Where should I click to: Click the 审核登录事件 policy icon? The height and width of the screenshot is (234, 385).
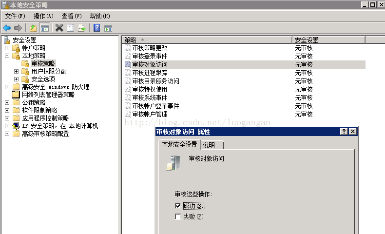point(128,56)
